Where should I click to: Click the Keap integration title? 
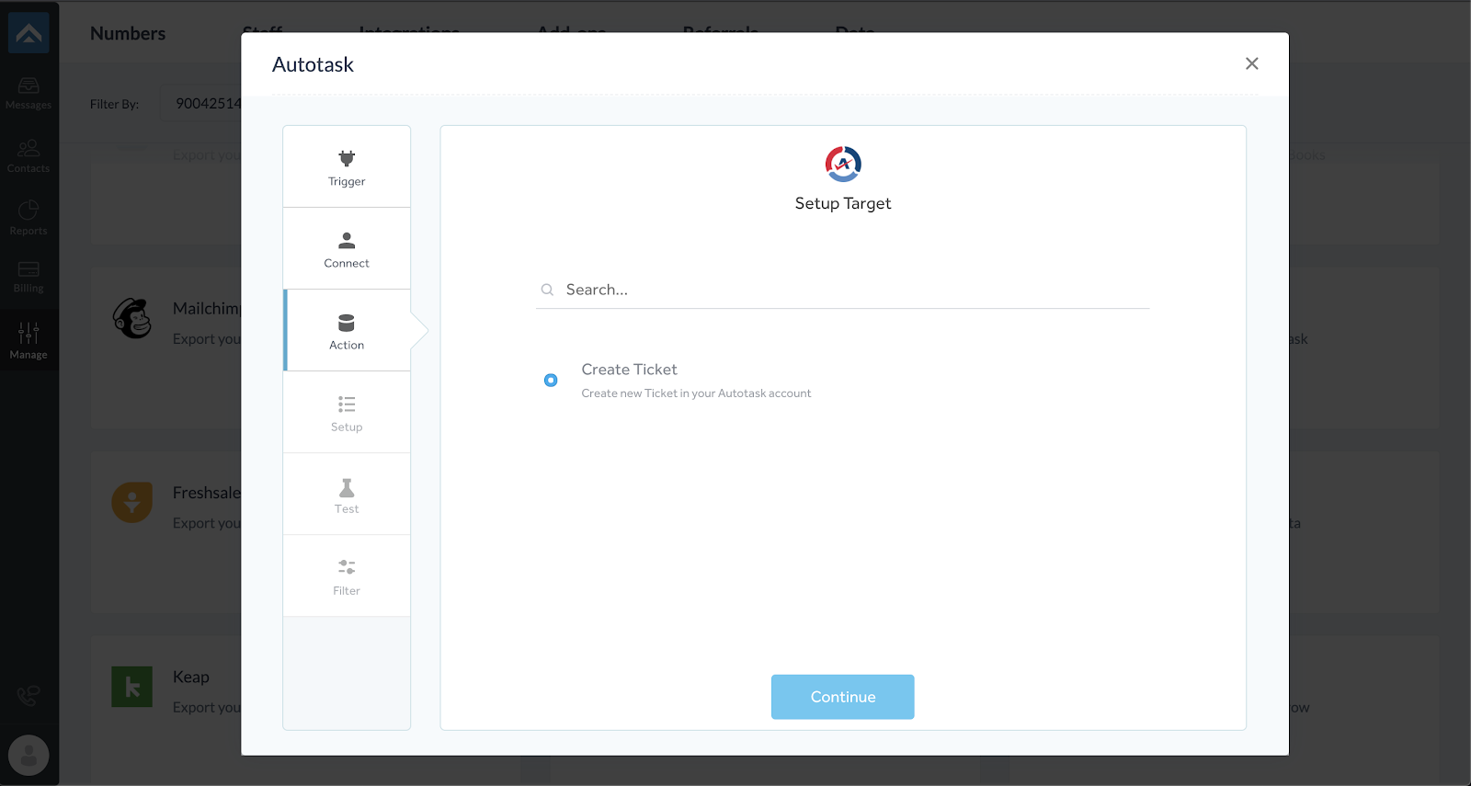tap(191, 677)
